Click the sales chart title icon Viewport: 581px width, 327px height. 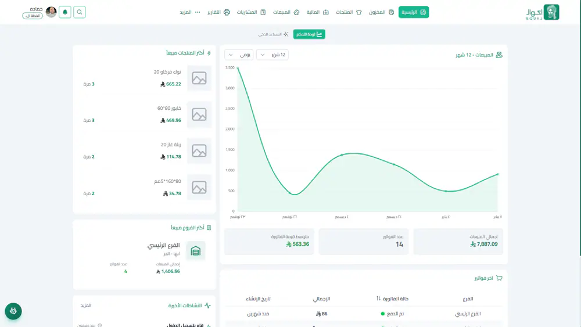click(x=499, y=55)
